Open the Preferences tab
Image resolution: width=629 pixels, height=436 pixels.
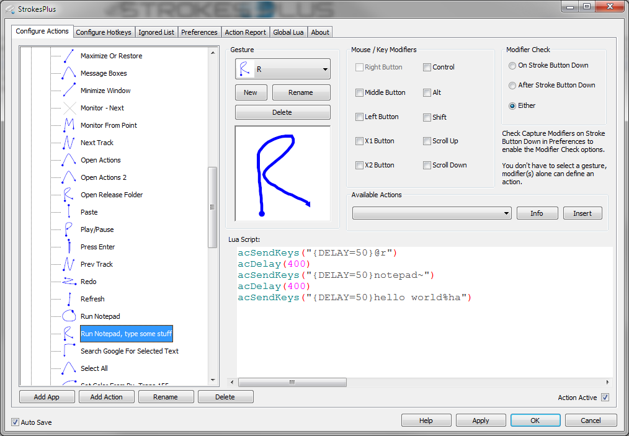click(199, 32)
